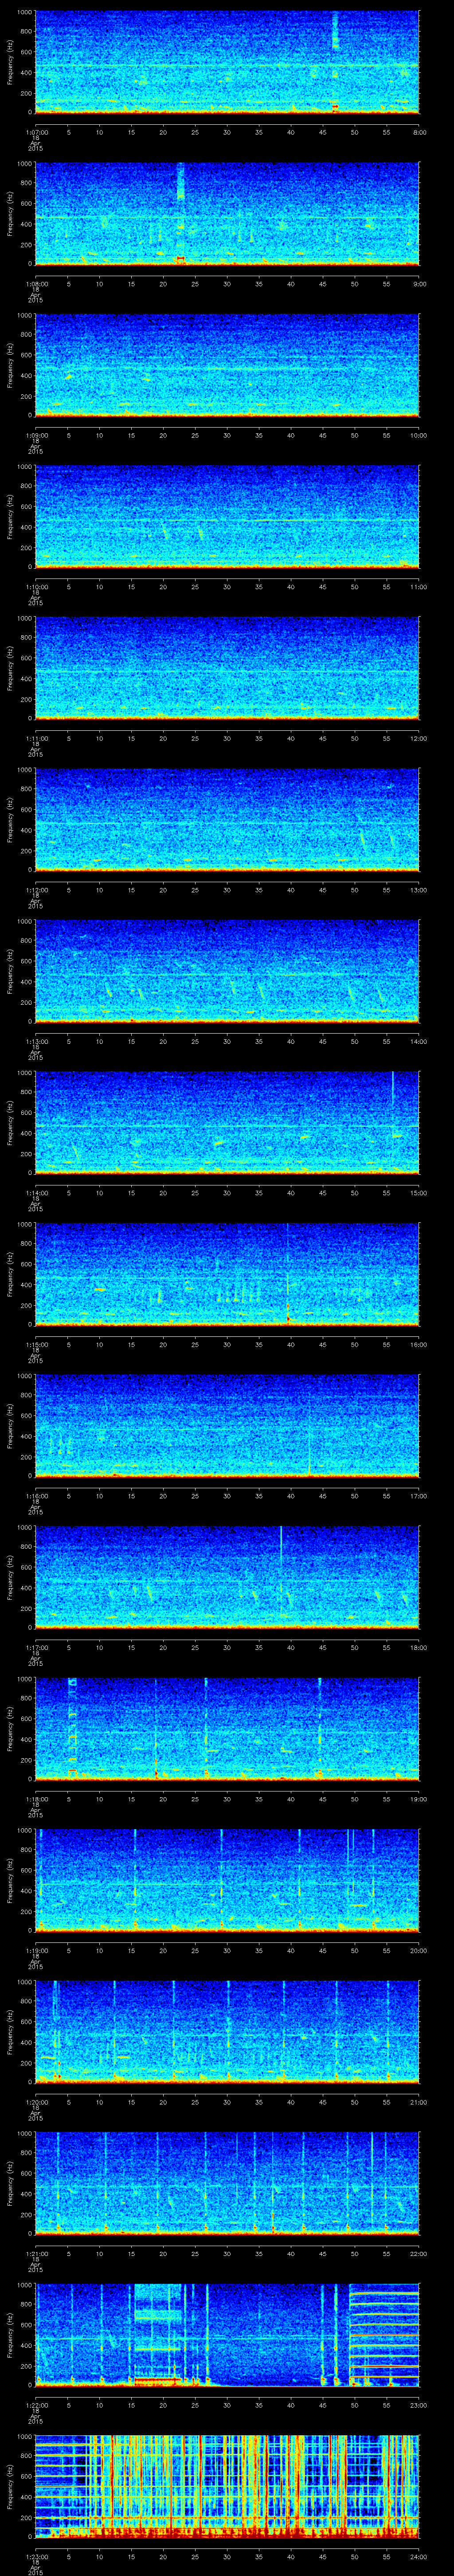Click the 16:00 end time label
The image size is (454, 2576).
418,1344
